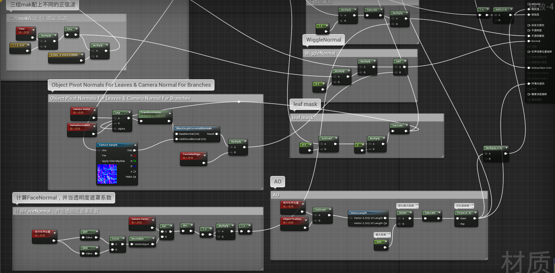The image size is (555, 273).
Task: Expand the TransformVector node dropdown arrow
Action: tap(170, 113)
